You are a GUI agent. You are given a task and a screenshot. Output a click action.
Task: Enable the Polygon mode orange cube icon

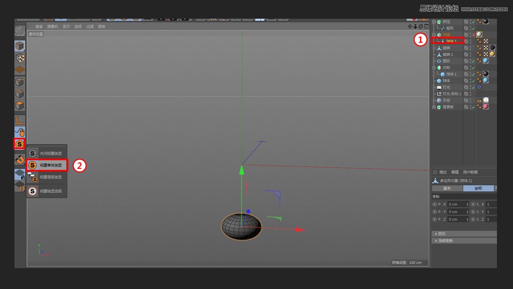(20, 105)
